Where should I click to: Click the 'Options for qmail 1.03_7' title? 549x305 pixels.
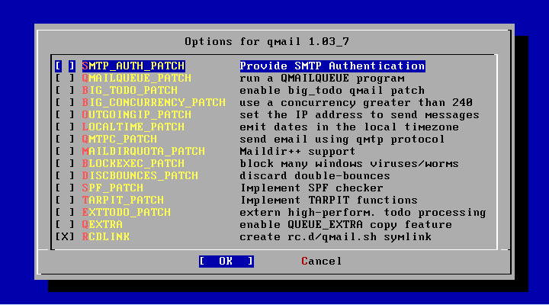(x=267, y=42)
